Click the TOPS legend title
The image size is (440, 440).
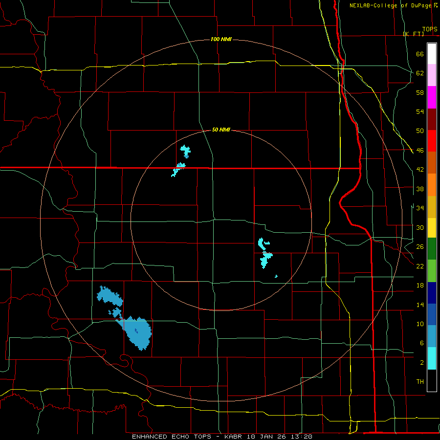point(430,29)
